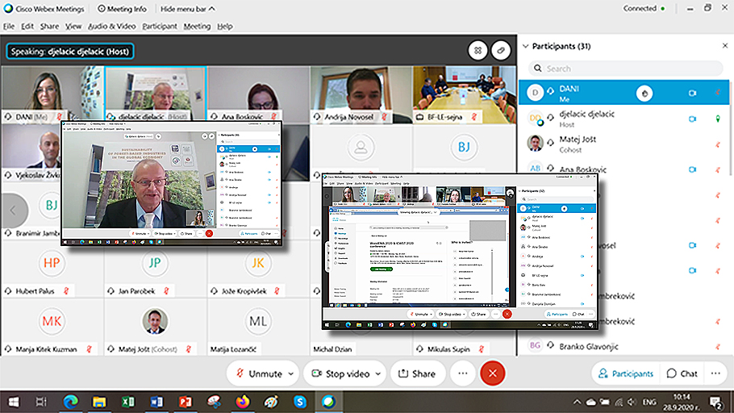Screen dimensions: 734x413
Task: Open PowerPoint from the taskbar
Action: (186, 402)
